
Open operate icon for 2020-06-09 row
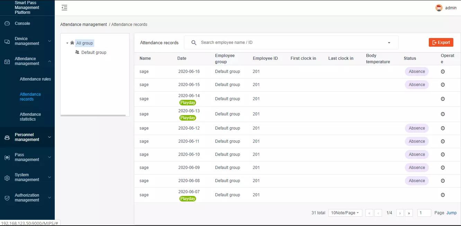pyautogui.click(x=443, y=168)
